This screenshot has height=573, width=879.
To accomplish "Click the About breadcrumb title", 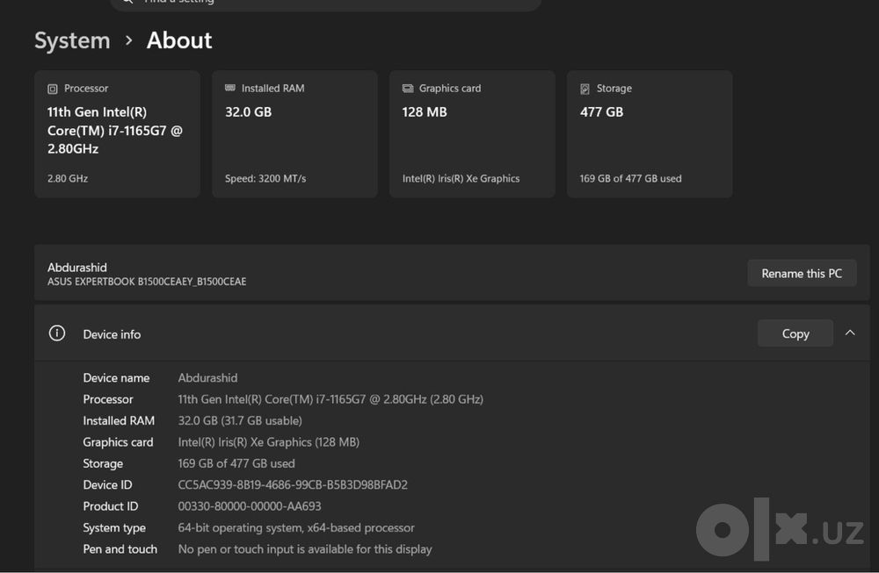I will (179, 41).
